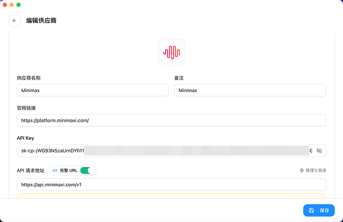Click the Minimax provider logo icon
Screen dimensions: 343x222
(171, 53)
